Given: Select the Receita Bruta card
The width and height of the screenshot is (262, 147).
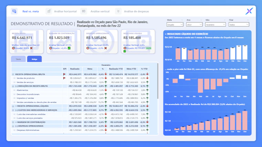Looking at the screenshot, I should pos(27,42).
